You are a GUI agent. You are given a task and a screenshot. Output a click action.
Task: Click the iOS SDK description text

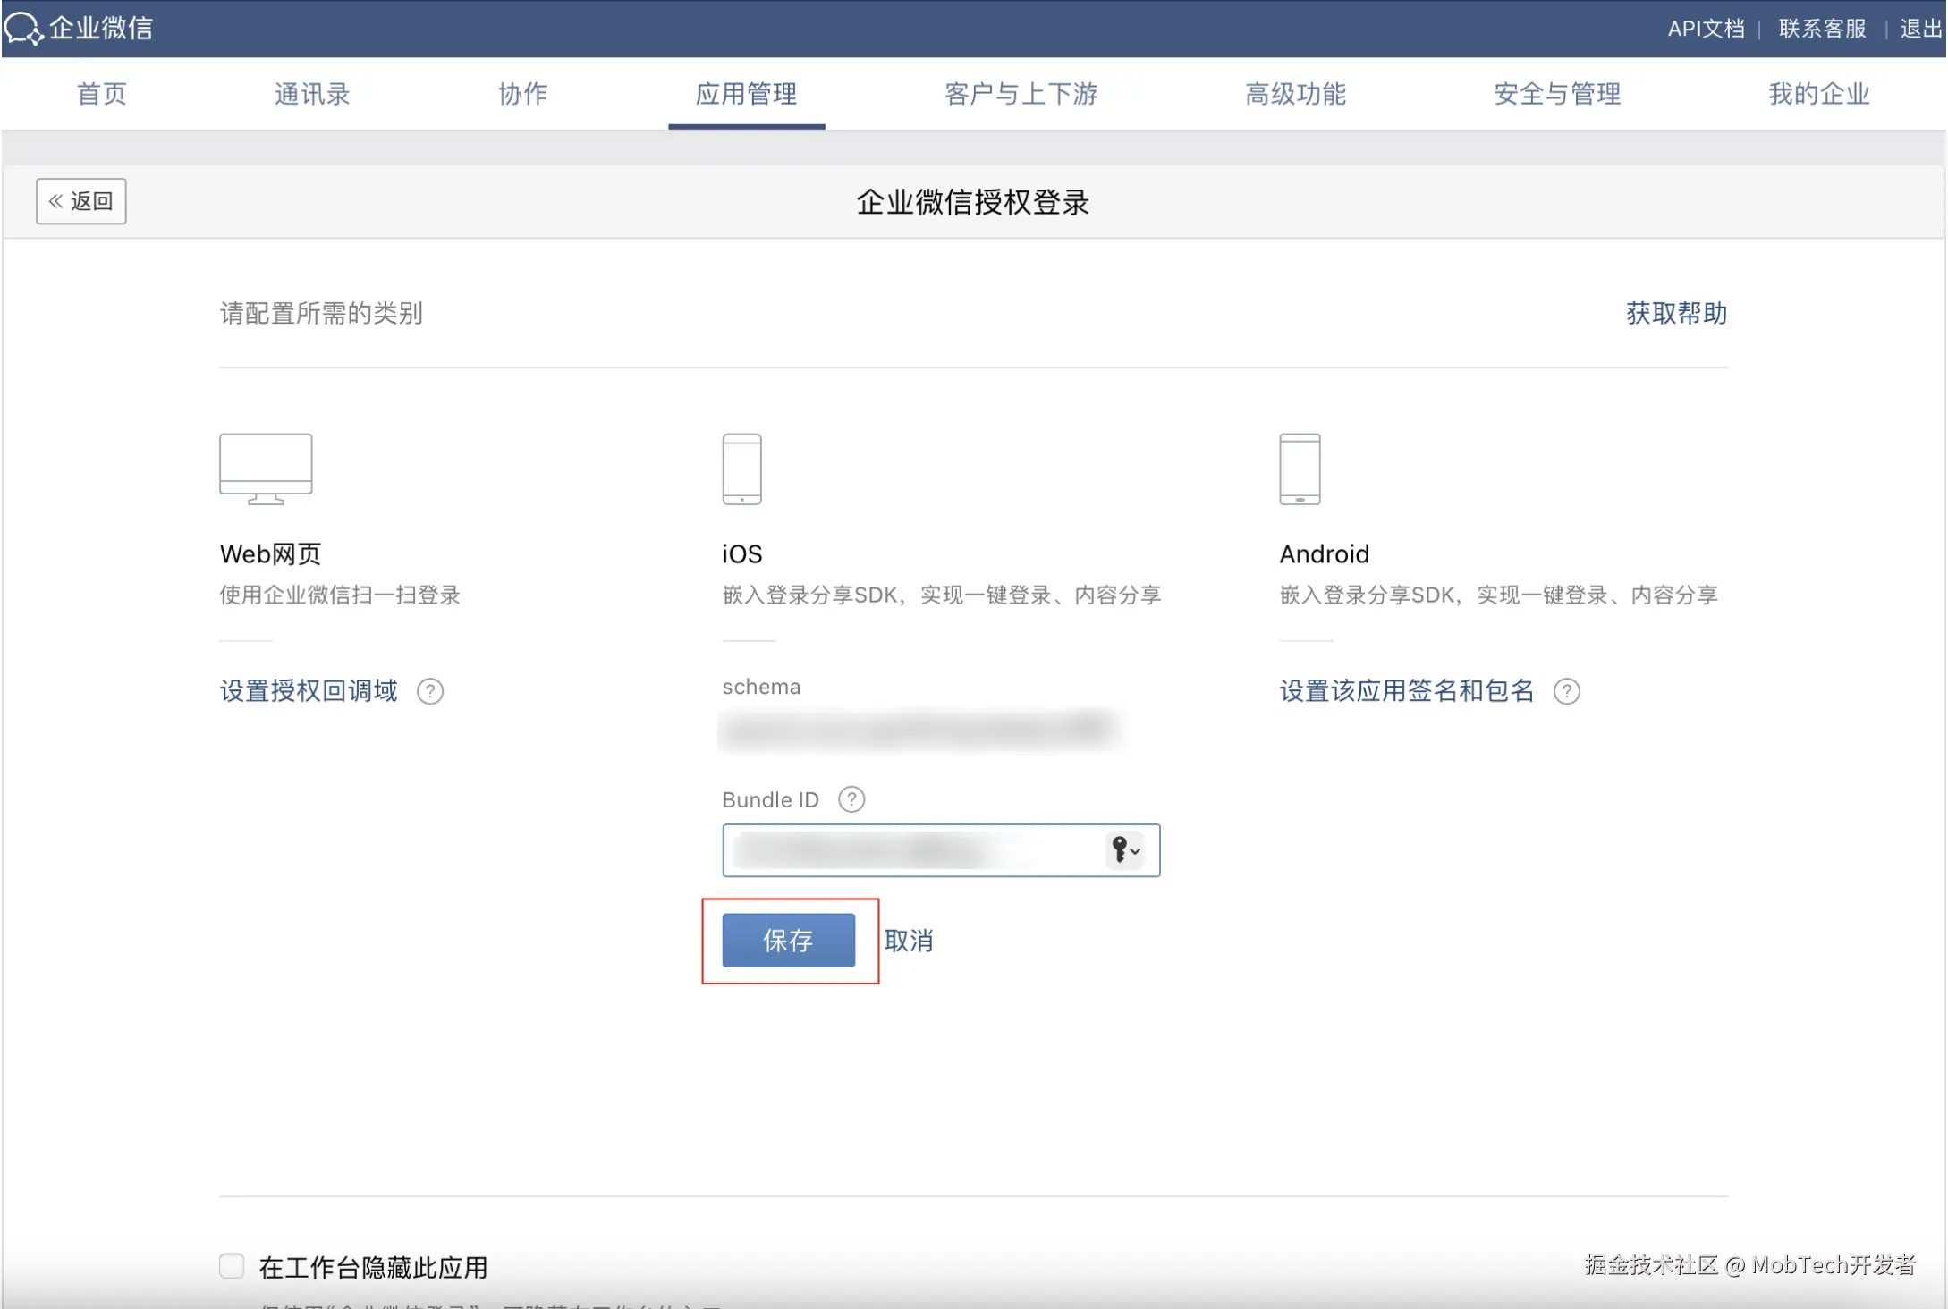942,595
